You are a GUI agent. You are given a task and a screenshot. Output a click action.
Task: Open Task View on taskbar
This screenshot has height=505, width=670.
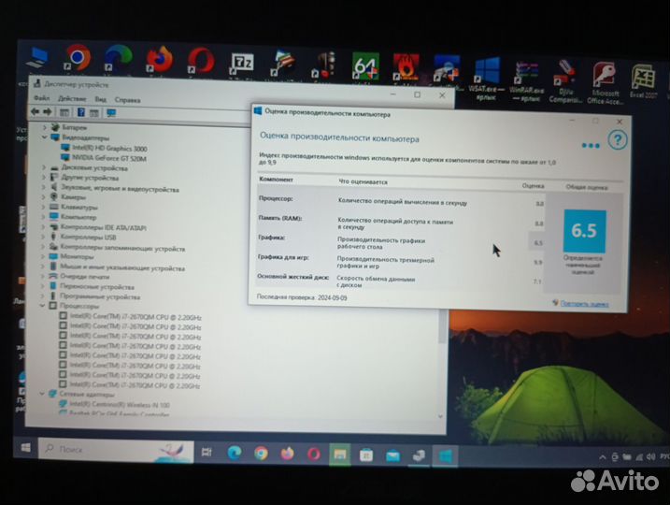coord(207,452)
